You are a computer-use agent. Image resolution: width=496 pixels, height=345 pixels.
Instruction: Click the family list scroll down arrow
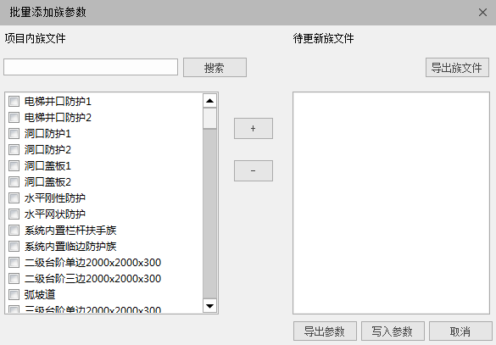pos(209,306)
